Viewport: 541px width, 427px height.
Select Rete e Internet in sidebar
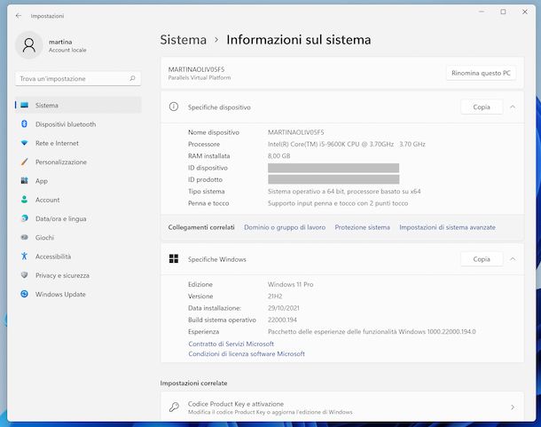pos(78,143)
